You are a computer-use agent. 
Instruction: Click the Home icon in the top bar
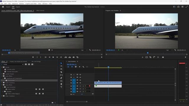click(3, 7)
